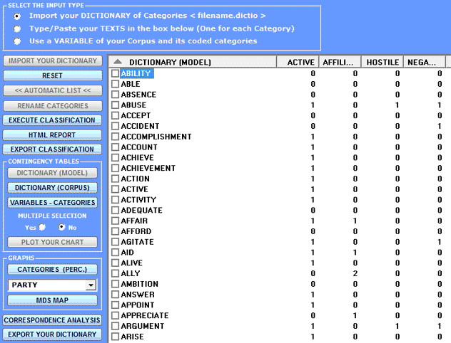Set Multiple Selection to Yes
This screenshot has width=451, height=343.
[42, 227]
